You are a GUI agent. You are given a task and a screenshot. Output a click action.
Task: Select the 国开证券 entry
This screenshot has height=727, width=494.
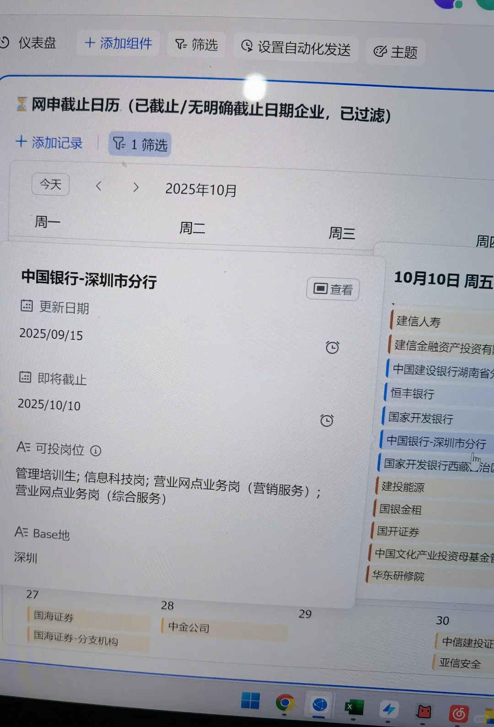point(432,531)
